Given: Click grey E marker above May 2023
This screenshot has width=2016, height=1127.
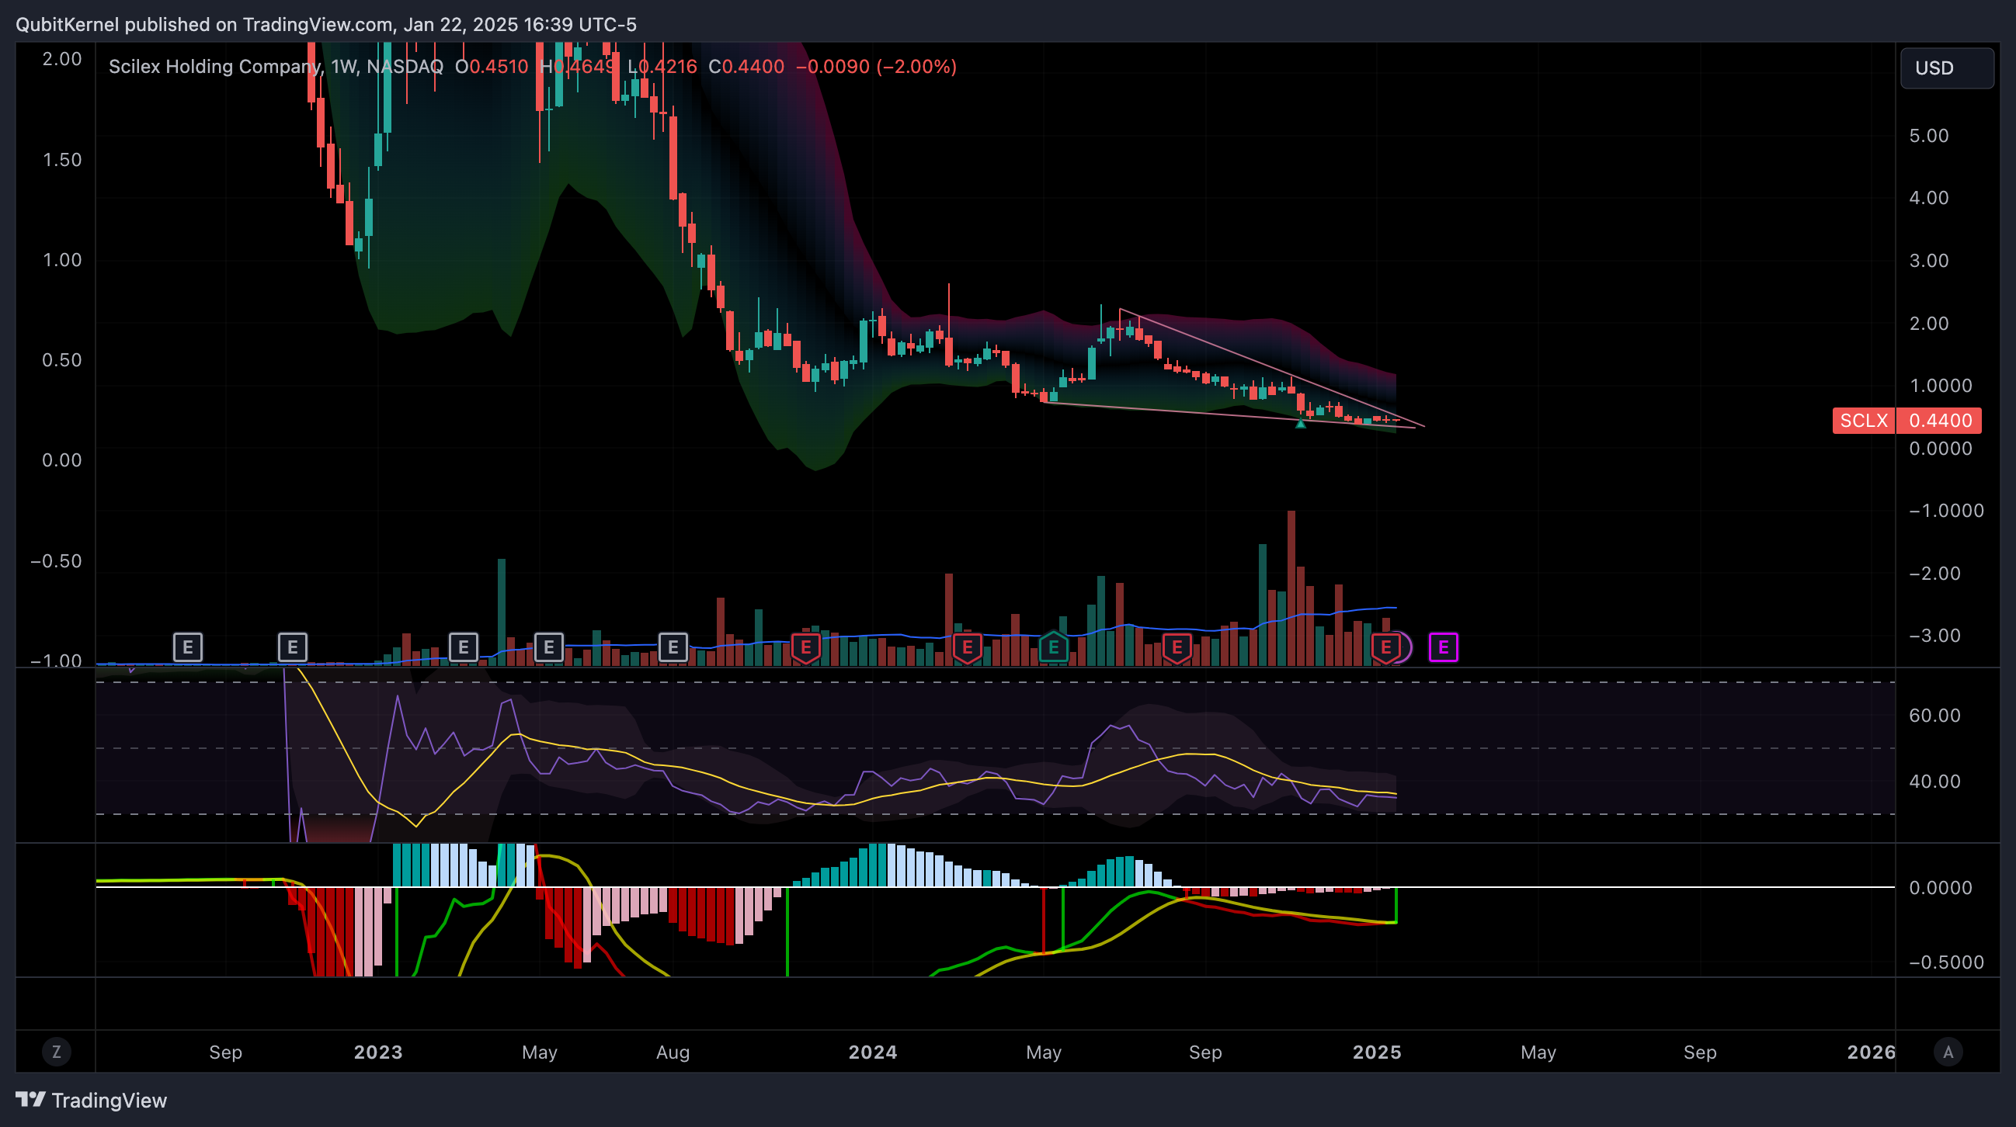Looking at the screenshot, I should click(548, 647).
